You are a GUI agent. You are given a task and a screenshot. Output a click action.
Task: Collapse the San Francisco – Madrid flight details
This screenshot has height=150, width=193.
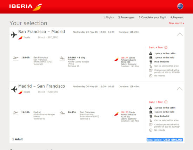pos(180,34)
